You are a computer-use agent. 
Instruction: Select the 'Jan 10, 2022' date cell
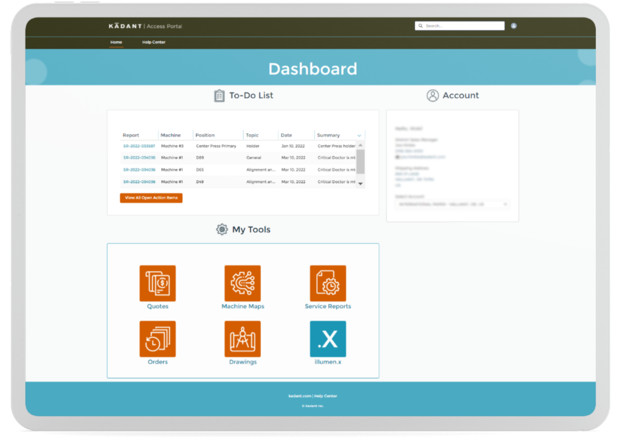point(293,146)
